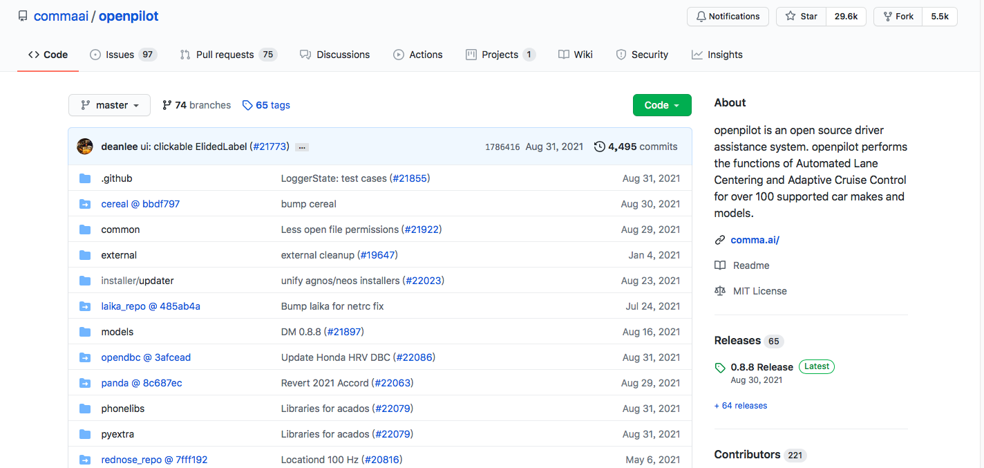Open the Wiki tab
The width and height of the screenshot is (984, 468).
click(575, 55)
